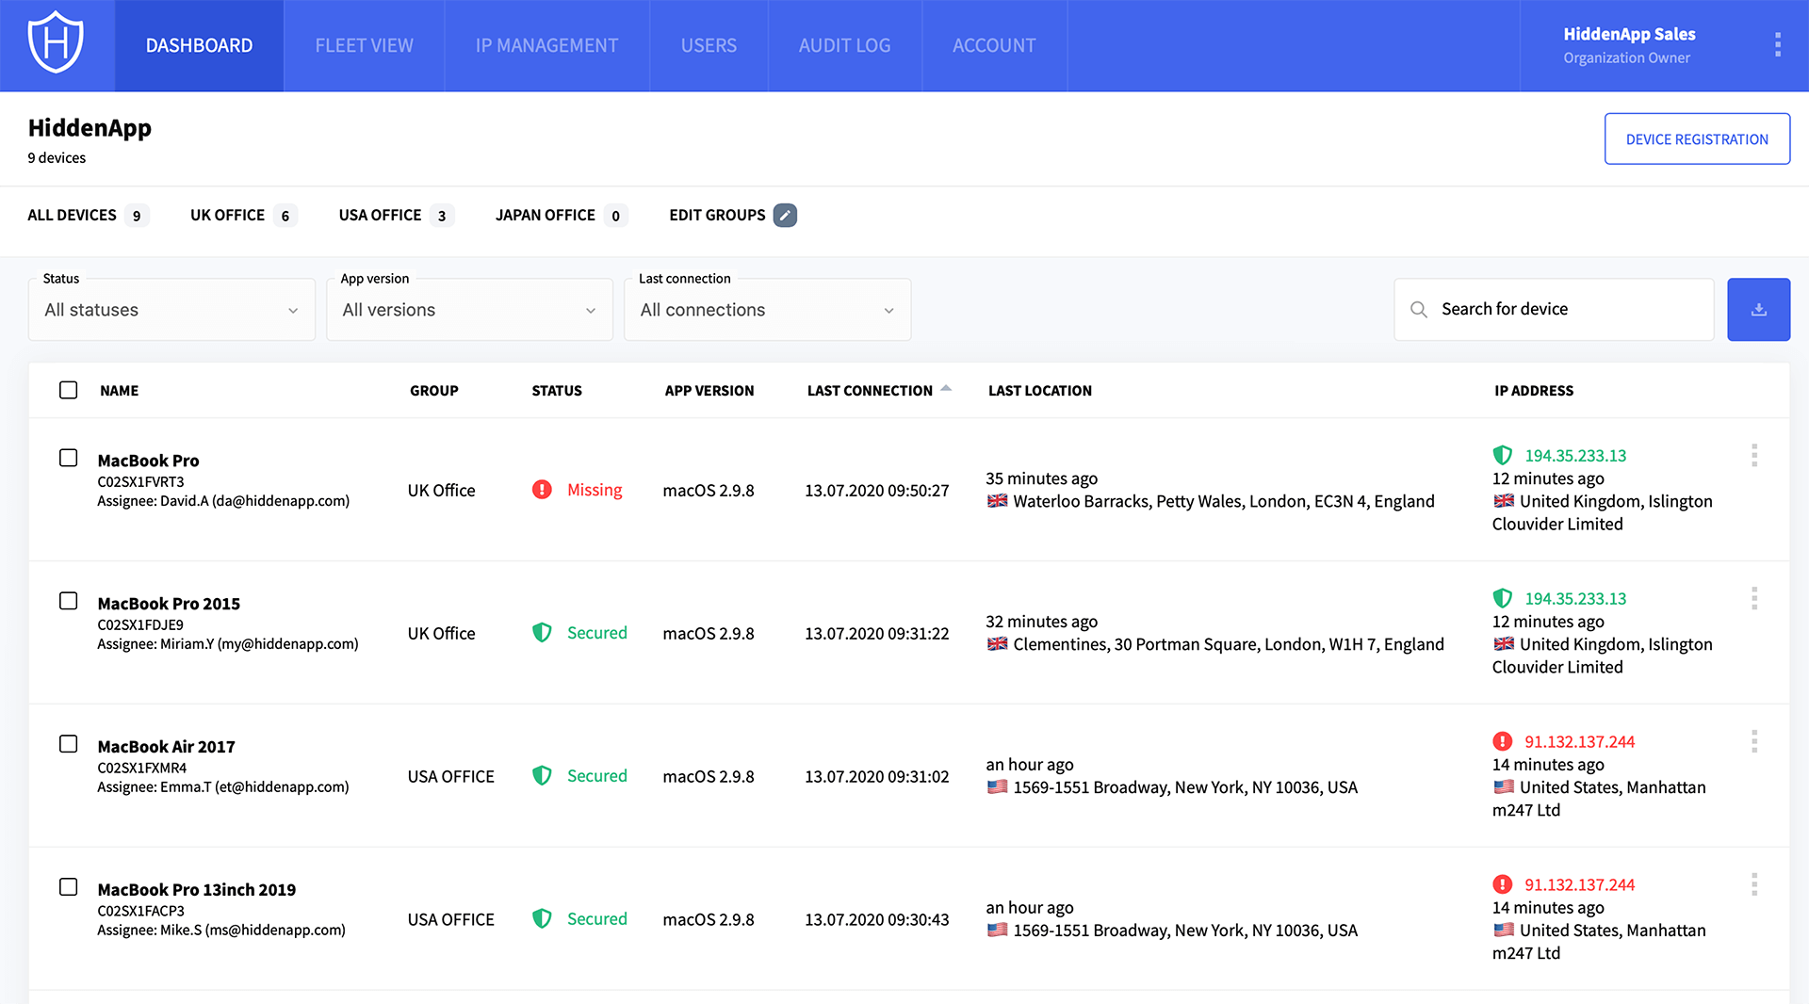The image size is (1809, 1004).
Task: Click the search magnifier icon
Action: [x=1418, y=309]
